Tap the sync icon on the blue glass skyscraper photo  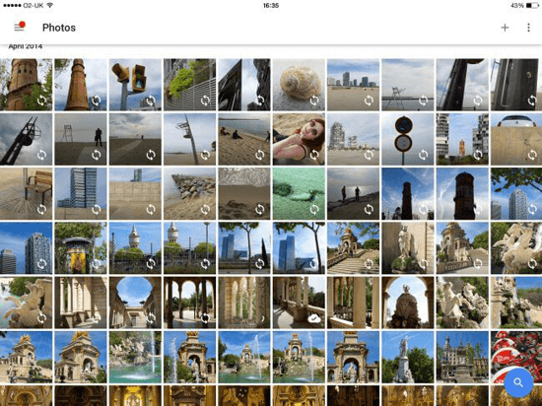[x=97, y=209]
